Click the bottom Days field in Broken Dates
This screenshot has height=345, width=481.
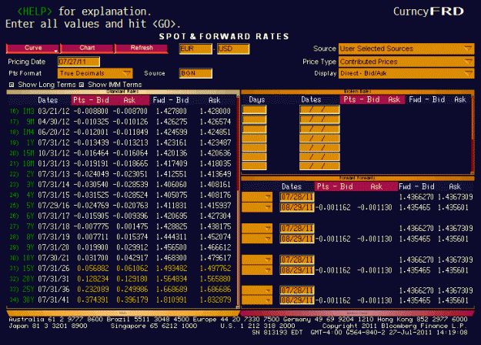coord(254,166)
